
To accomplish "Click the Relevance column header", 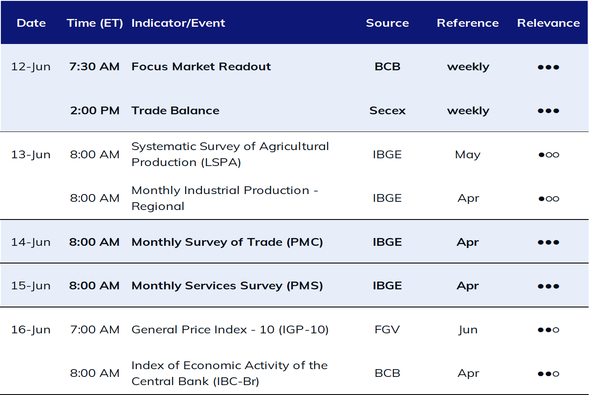I will coord(548,23).
